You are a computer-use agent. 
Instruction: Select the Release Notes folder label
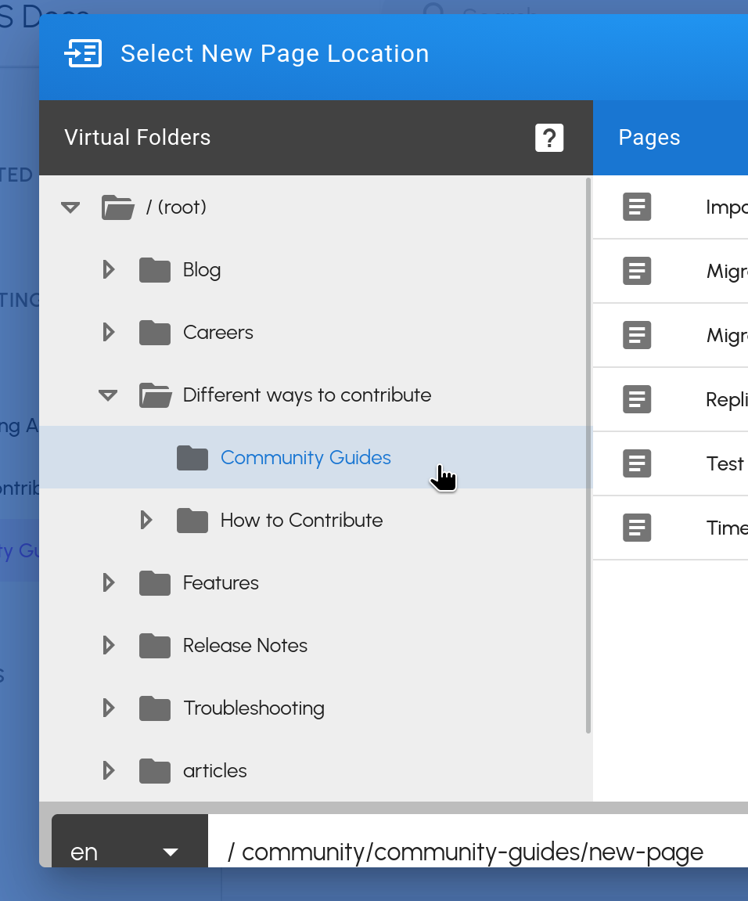point(246,646)
